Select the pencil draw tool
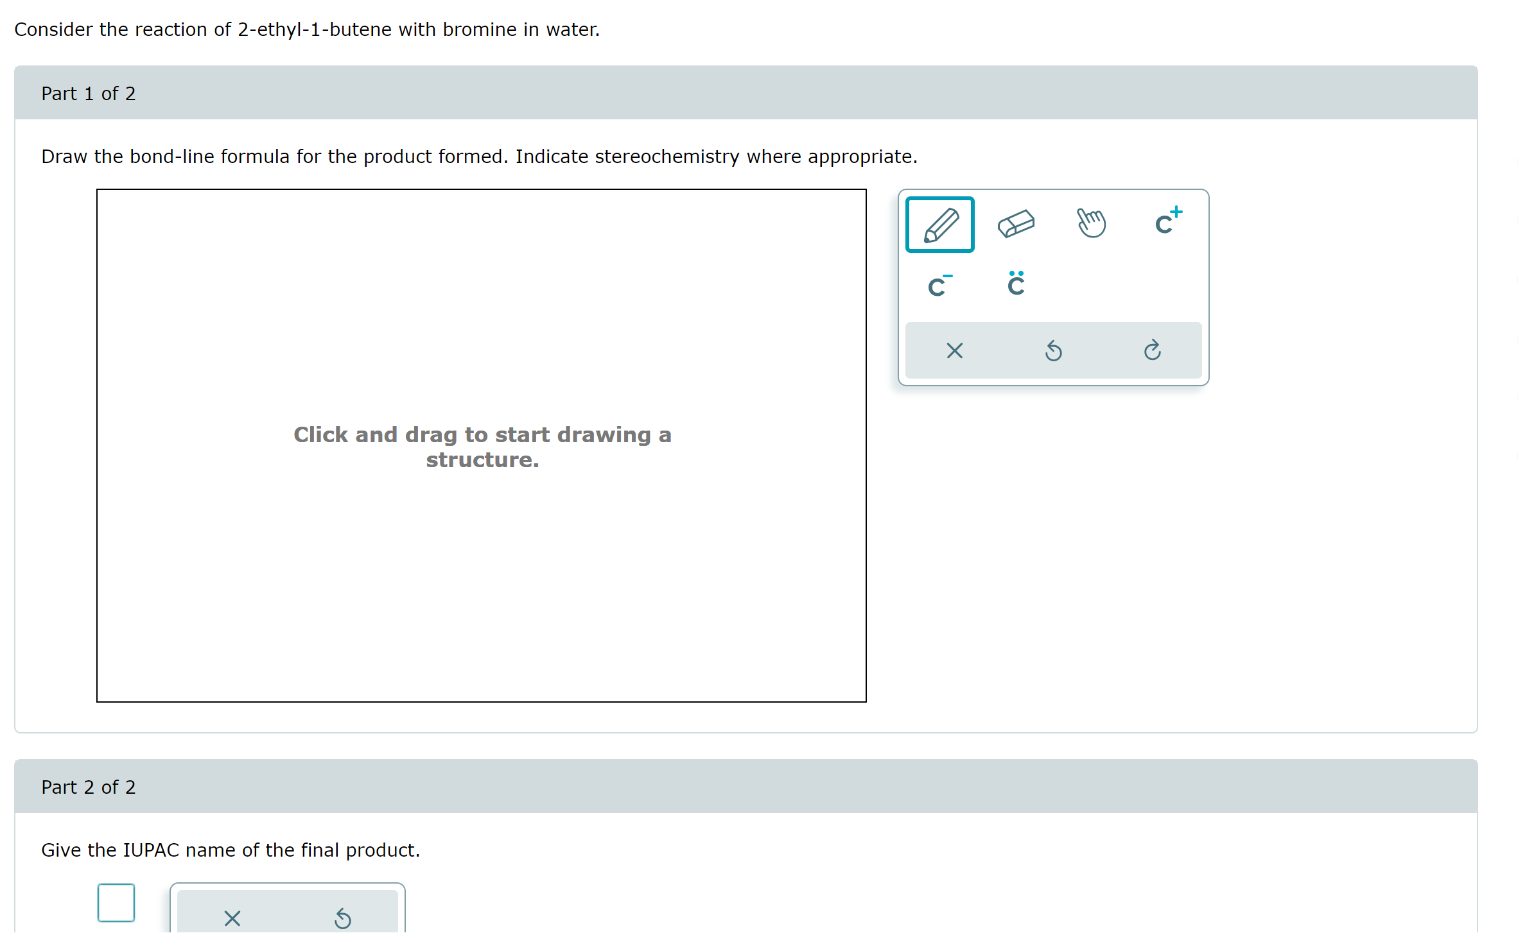1518x933 pixels. click(x=939, y=225)
